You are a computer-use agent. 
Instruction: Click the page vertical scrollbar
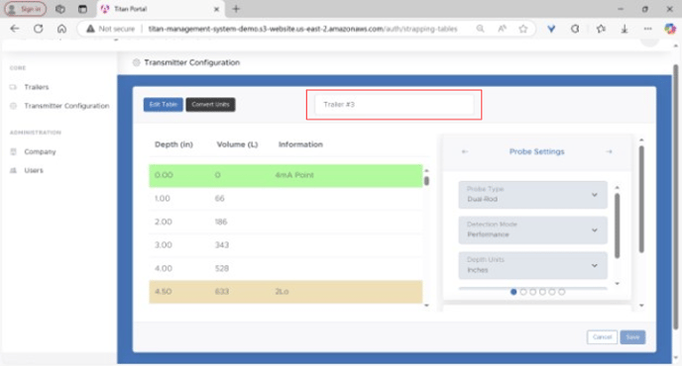pos(675,196)
